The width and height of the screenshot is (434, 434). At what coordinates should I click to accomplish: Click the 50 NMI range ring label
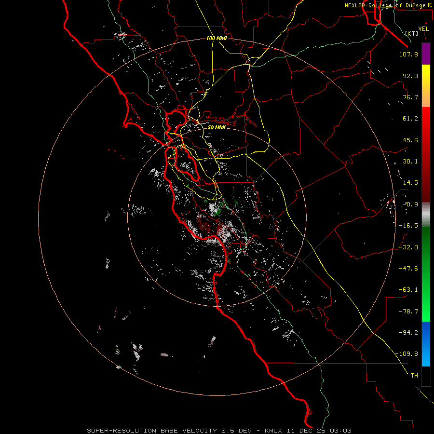(x=217, y=128)
